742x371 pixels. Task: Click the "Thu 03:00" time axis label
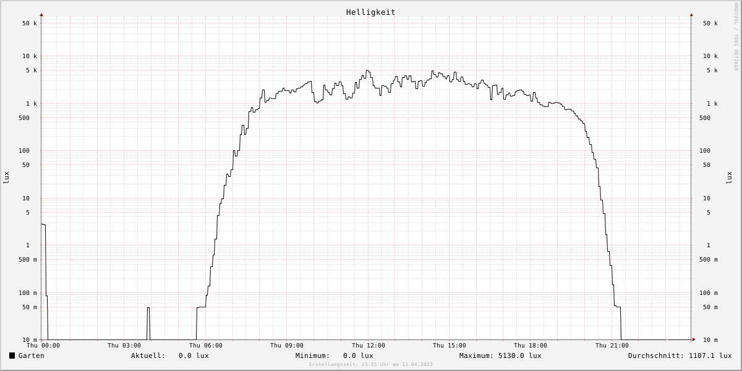tap(124, 346)
